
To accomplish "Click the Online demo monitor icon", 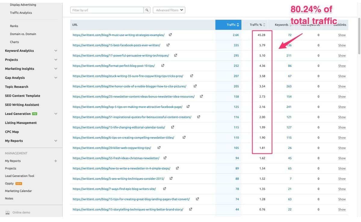I will [x=8, y=213].
